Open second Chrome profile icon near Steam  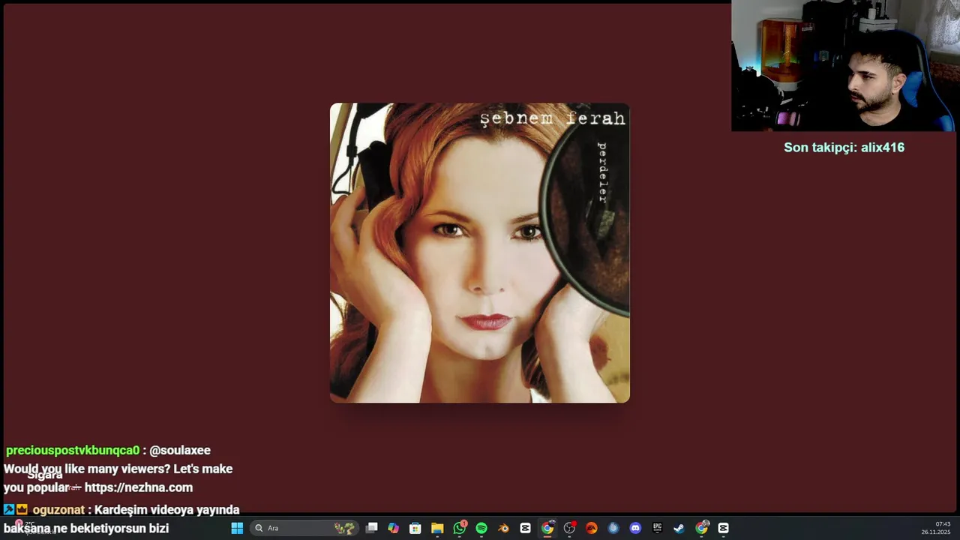coord(701,528)
